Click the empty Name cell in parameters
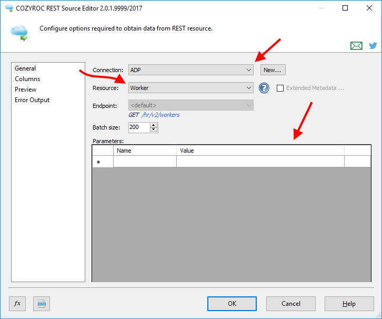The width and height of the screenshot is (382, 319). click(145, 162)
